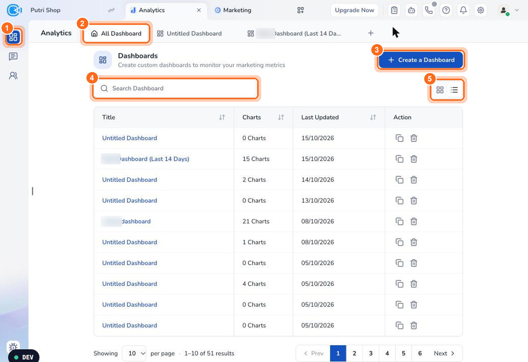528x362 pixels.
Task: Open the Analytics dashboards sidebar icon
Action: point(13,37)
